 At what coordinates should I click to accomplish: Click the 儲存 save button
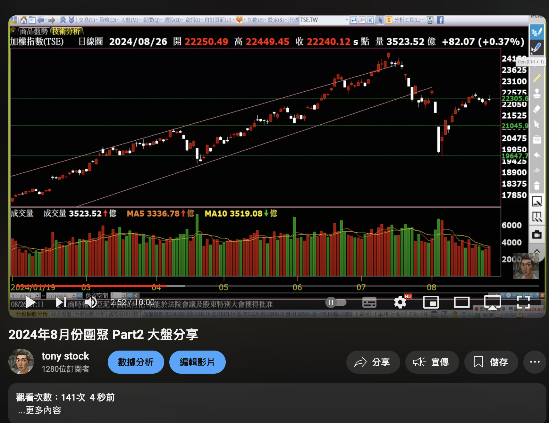[x=491, y=362]
